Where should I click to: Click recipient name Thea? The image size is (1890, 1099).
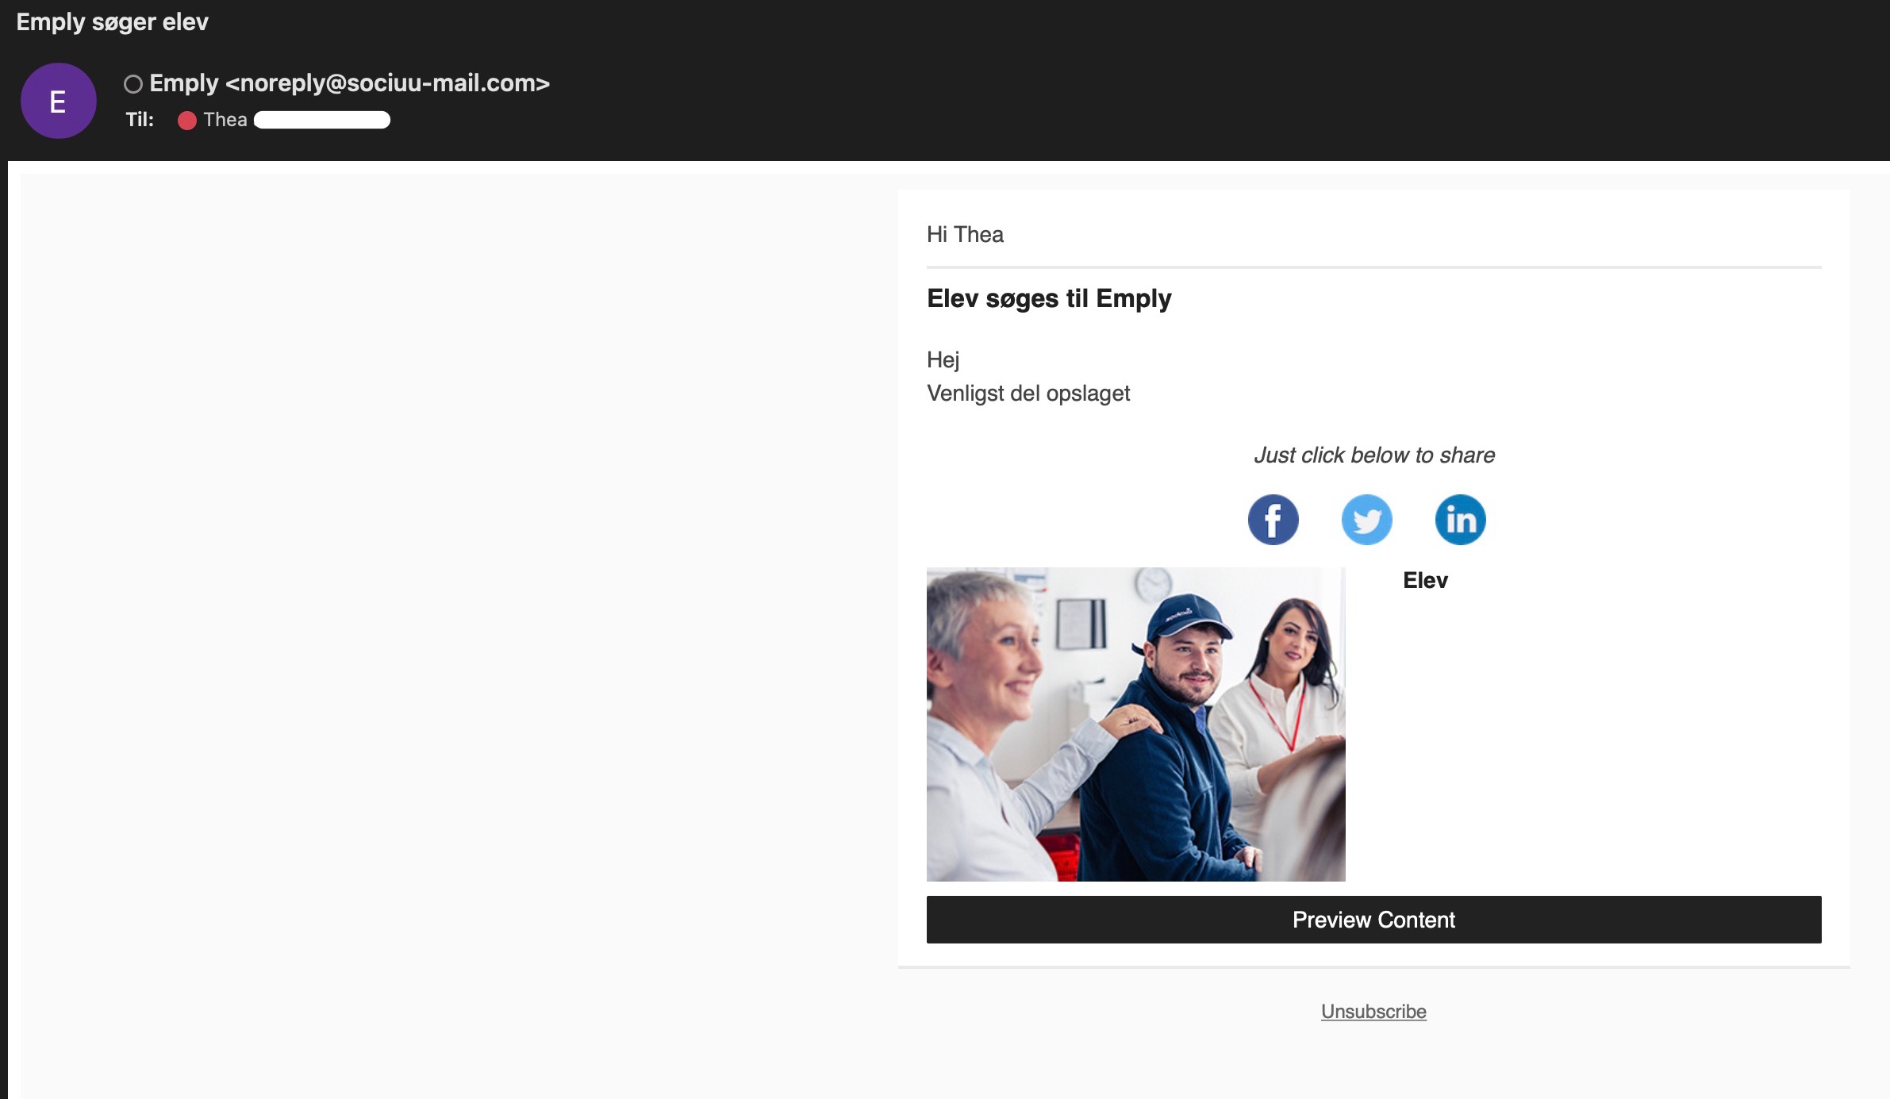pyautogui.click(x=225, y=120)
